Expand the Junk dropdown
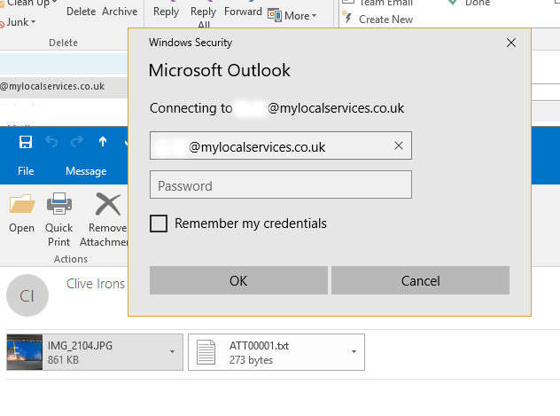Viewport: 560px width, 416px height. coord(33,22)
